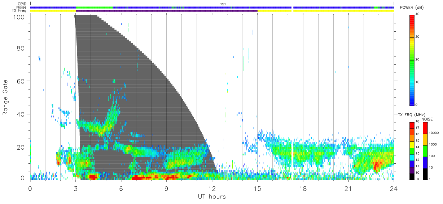Click the 100 label on the noise scale
Image resolution: width=443 pixels, height=204 pixels.
coord(432,156)
